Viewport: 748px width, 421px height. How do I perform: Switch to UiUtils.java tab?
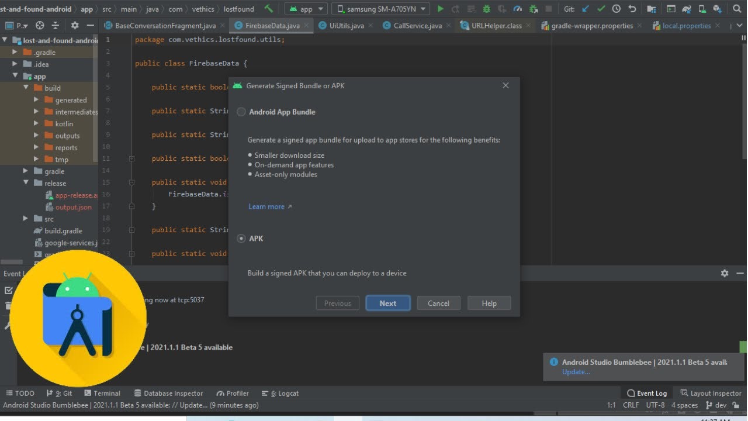pyautogui.click(x=347, y=26)
